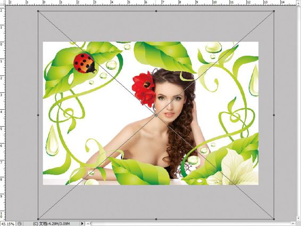Click the status bar preview icon beside zoom
This screenshot has height=226, width=301.
point(20,223)
